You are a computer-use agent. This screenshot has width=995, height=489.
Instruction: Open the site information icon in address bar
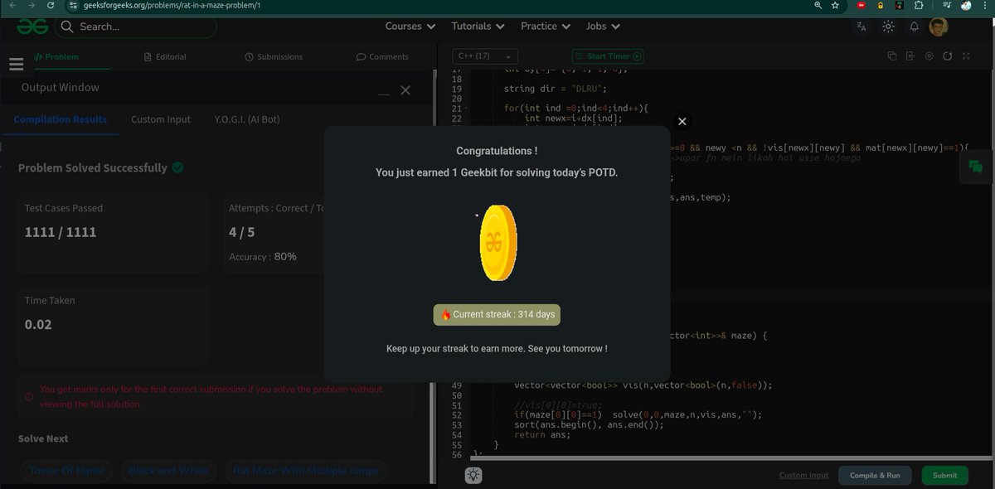click(x=73, y=6)
